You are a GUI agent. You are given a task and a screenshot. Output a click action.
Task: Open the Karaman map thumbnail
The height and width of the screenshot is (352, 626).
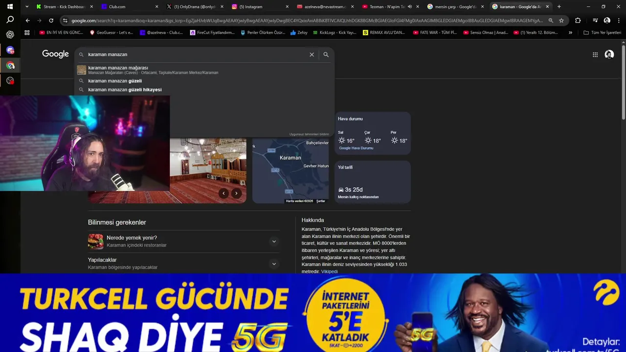coord(291,170)
